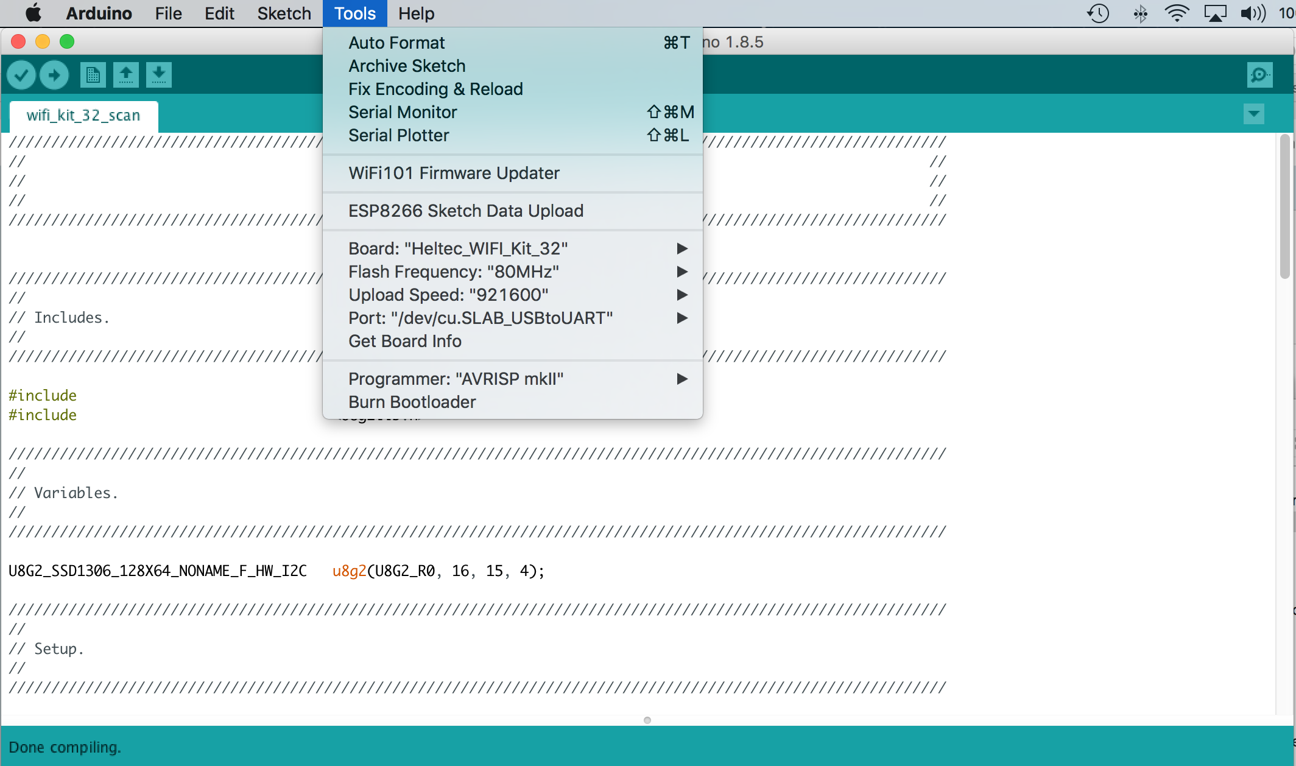Launch WiFi101 Firmware Updater
1296x766 pixels.
[x=513, y=173]
